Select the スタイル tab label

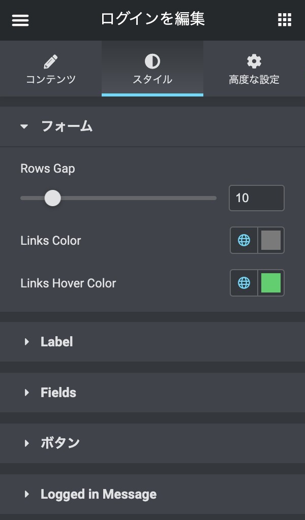click(x=152, y=80)
